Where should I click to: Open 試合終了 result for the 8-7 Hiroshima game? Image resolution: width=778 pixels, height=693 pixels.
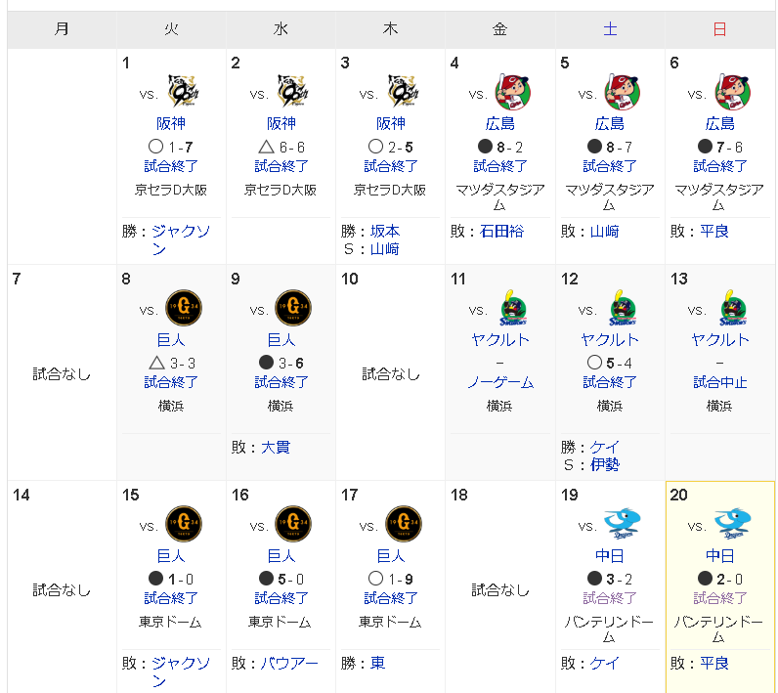point(609,166)
